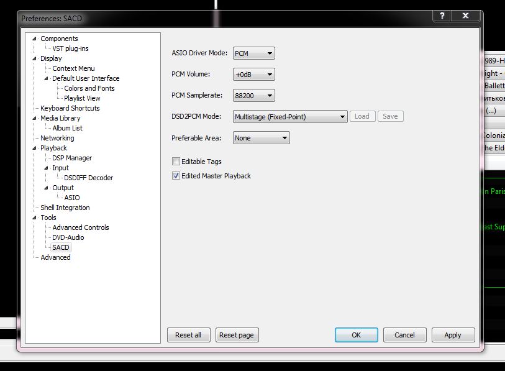Open the ASIO Driver Mode dropdown

pyautogui.click(x=254, y=53)
